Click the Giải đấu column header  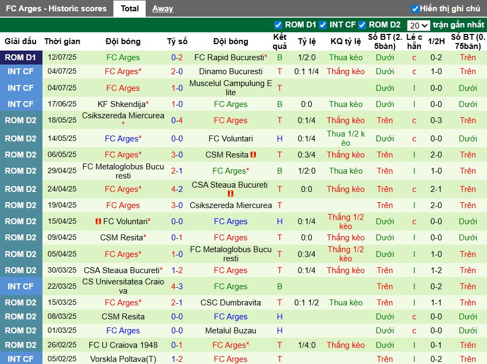[x=20, y=41]
